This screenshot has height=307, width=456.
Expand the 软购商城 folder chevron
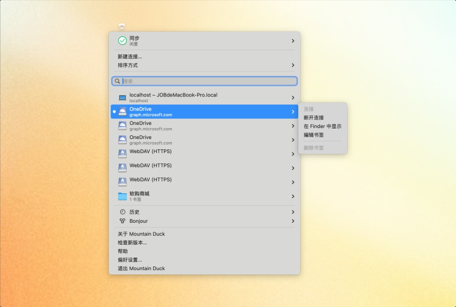[293, 196]
